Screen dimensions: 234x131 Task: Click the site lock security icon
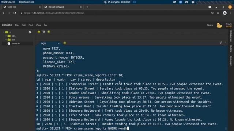click(x=22, y=13)
